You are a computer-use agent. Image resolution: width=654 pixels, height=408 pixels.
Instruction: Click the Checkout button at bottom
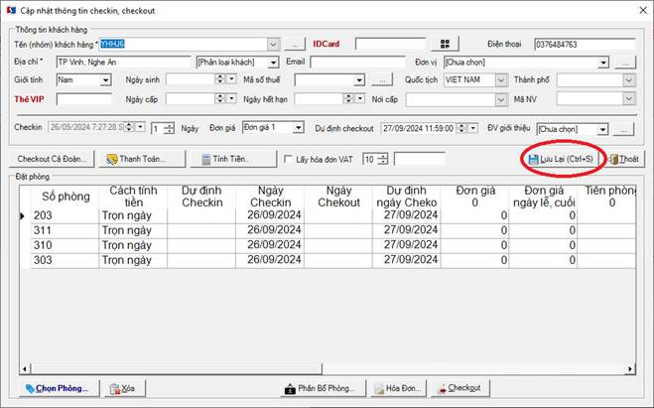[x=459, y=388]
